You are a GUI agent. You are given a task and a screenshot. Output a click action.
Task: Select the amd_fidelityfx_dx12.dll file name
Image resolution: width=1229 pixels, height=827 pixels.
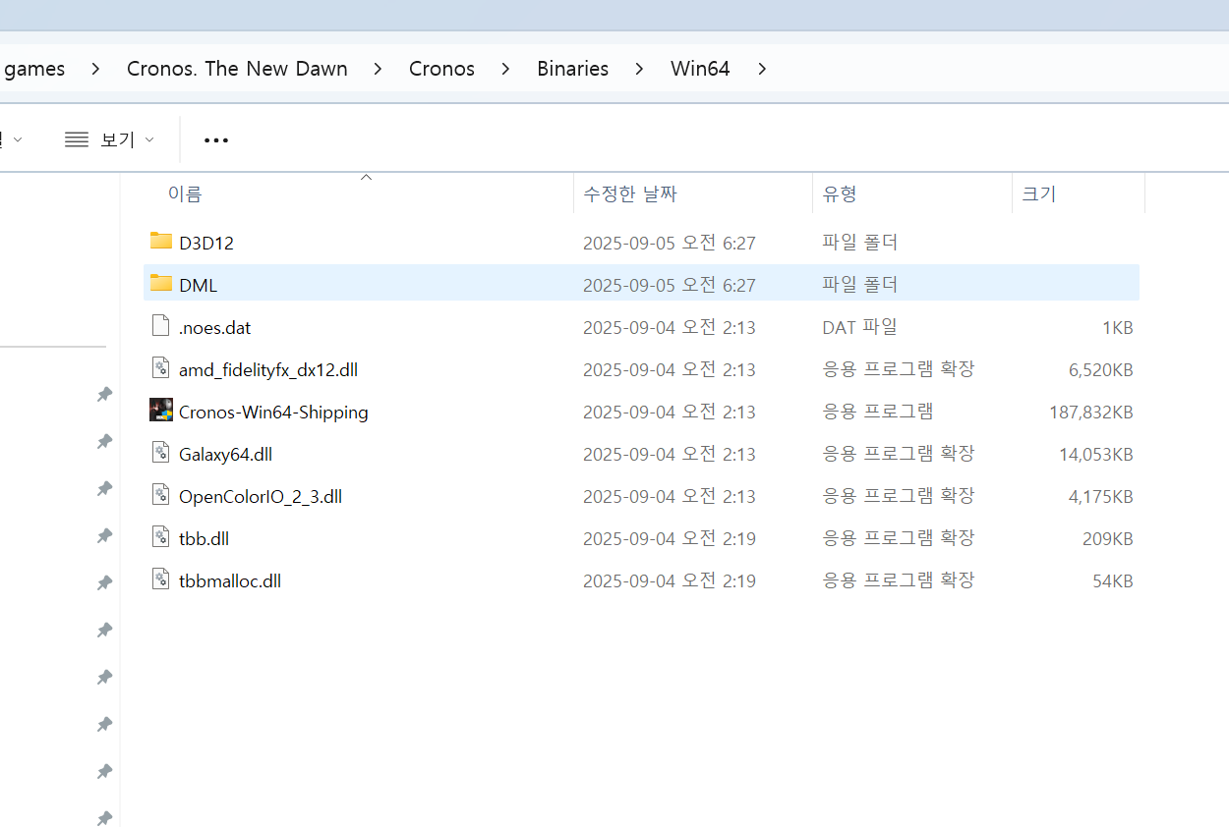tap(268, 369)
